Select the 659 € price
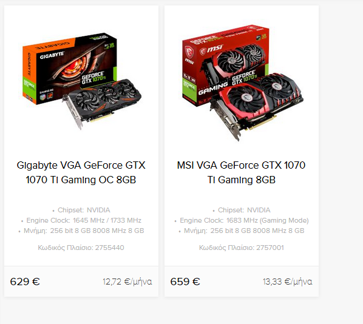This screenshot has height=324, width=363. [x=185, y=282]
